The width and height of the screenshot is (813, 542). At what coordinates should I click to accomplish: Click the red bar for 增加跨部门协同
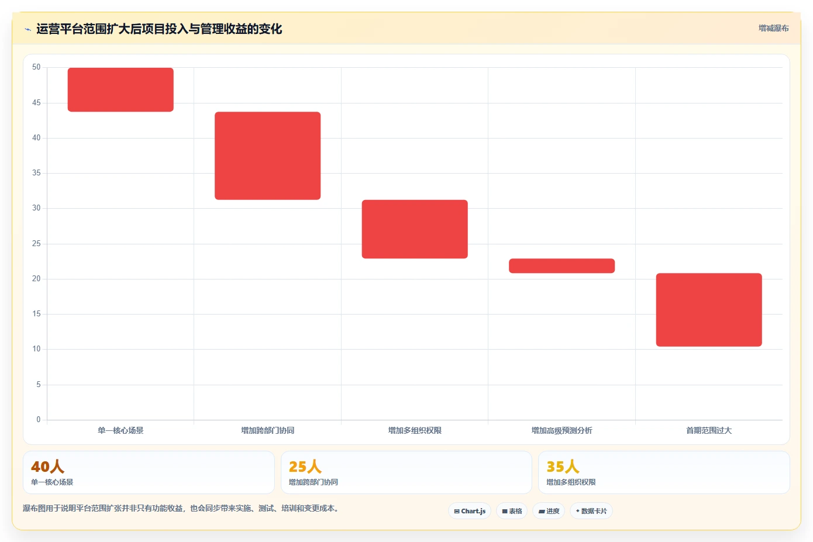267,156
